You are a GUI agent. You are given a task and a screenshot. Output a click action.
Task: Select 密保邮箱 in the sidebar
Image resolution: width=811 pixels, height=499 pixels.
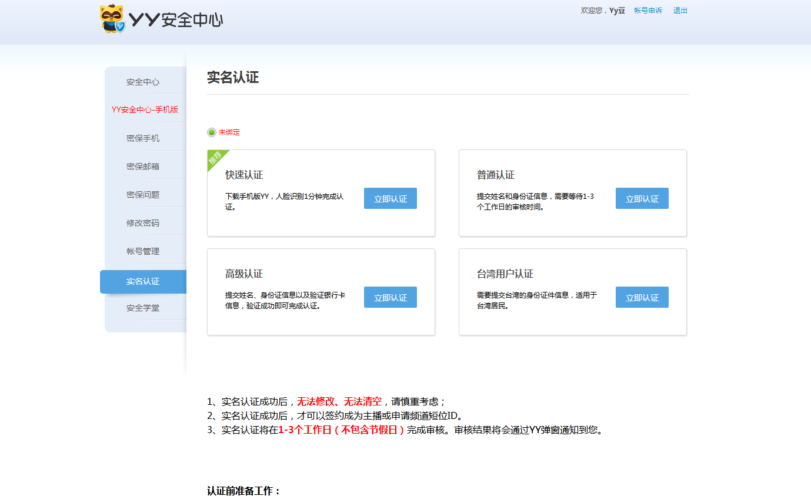point(144,165)
